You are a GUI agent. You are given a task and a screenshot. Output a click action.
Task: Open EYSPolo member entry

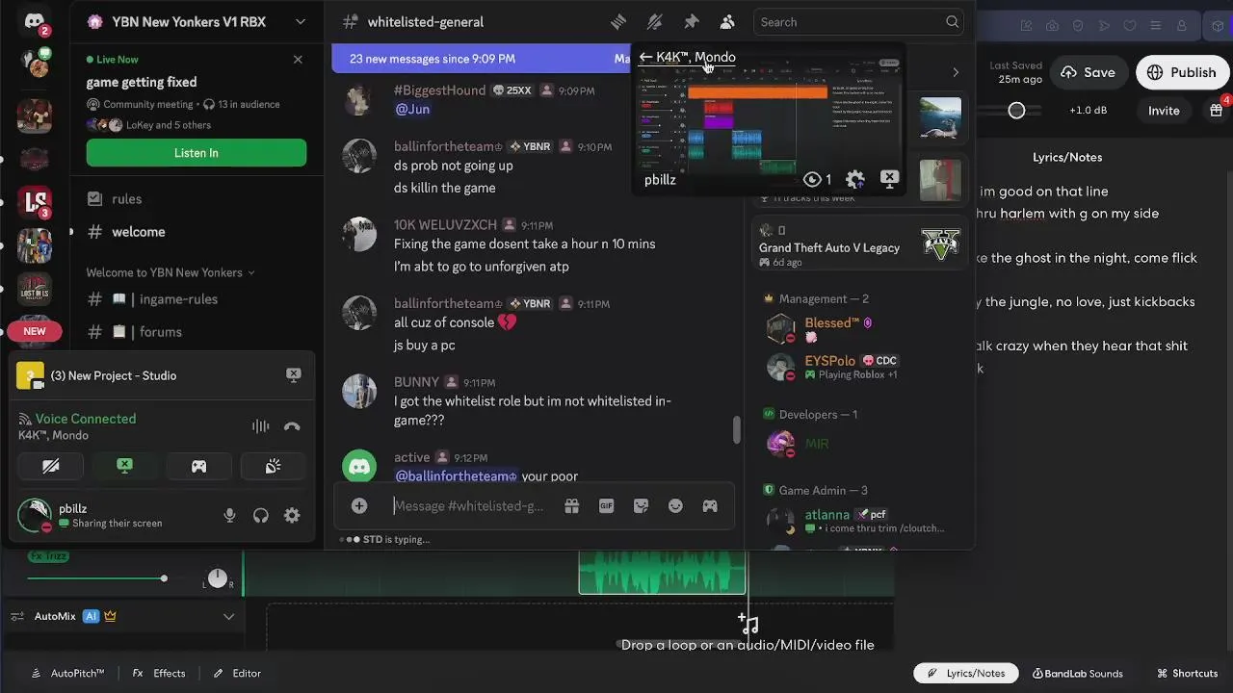(857, 367)
